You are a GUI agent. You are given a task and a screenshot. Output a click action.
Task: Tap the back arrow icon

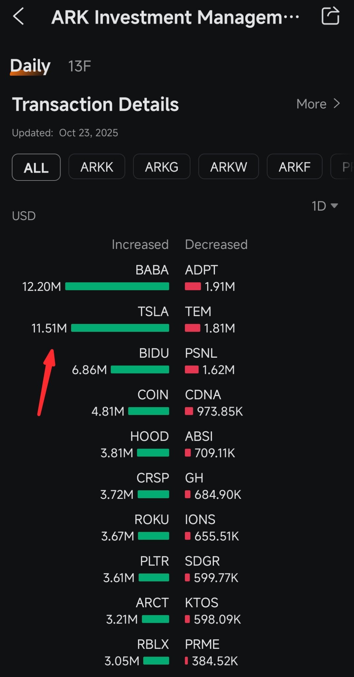pos(19,17)
